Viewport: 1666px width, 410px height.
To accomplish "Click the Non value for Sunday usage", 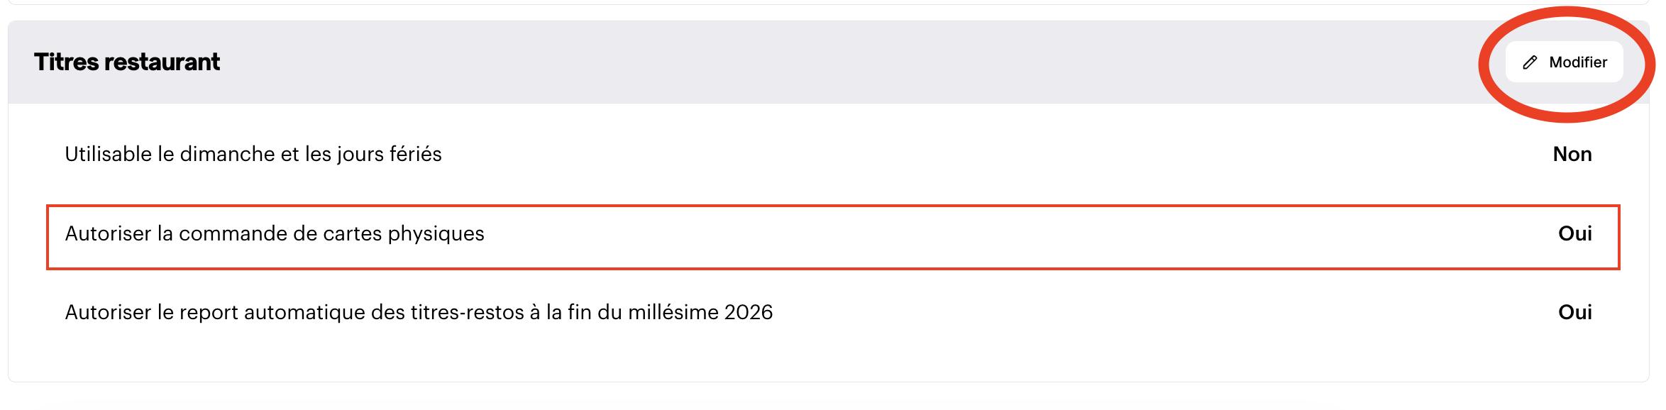I will tap(1572, 154).
